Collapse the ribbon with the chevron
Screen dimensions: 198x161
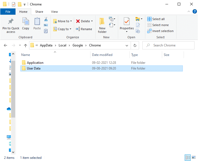[x=189, y=11]
